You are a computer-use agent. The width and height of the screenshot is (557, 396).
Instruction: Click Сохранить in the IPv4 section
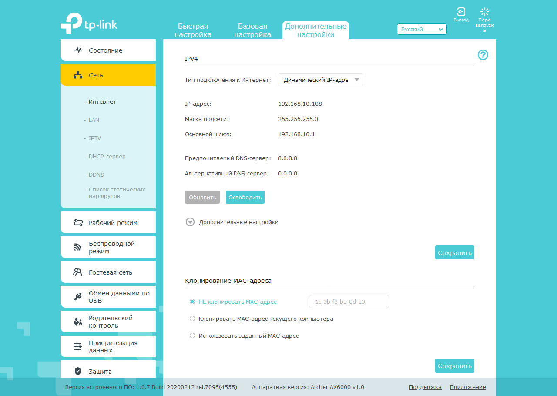[x=455, y=252]
